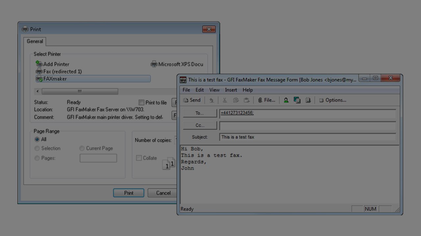The height and width of the screenshot is (236, 421).
Task: Click the Print button in the dialog
Action: [129, 193]
